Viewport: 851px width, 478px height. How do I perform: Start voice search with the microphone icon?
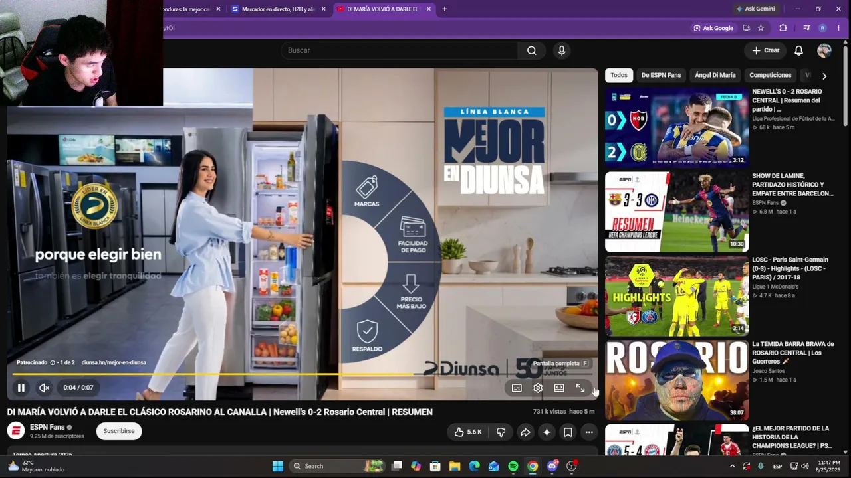[562, 50]
